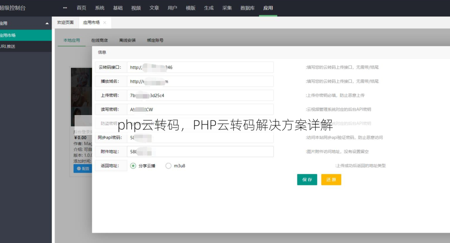Screen dimensions: 450x243
Task: Open 采集 menu in the top navigation
Action: point(227,8)
